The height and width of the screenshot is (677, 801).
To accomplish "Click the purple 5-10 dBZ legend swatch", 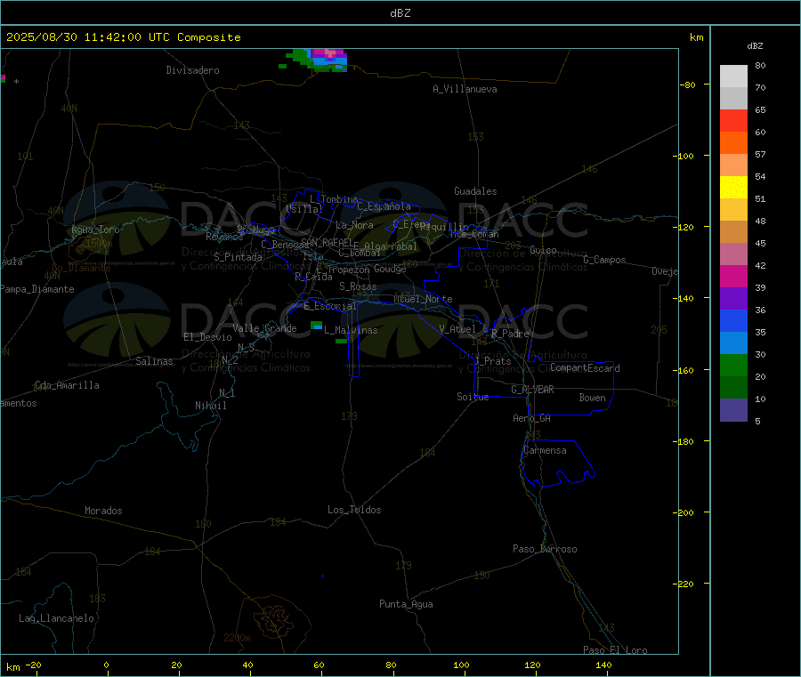I will point(733,410).
